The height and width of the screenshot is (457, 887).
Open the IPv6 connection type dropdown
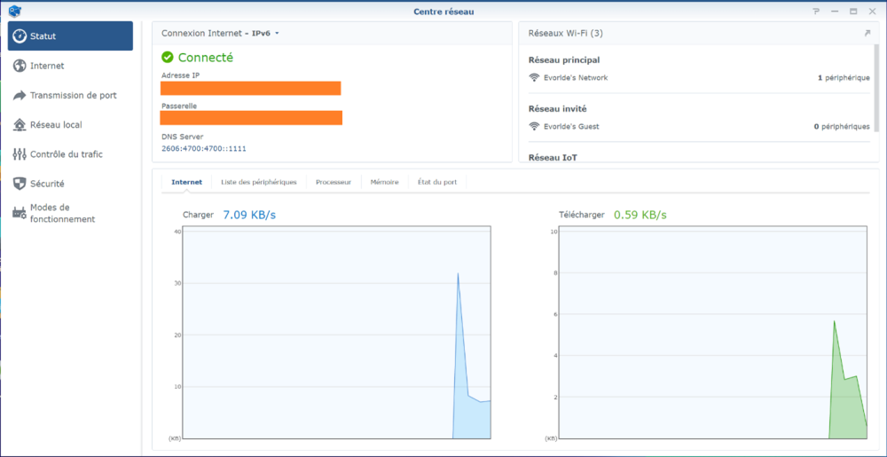pyautogui.click(x=265, y=34)
